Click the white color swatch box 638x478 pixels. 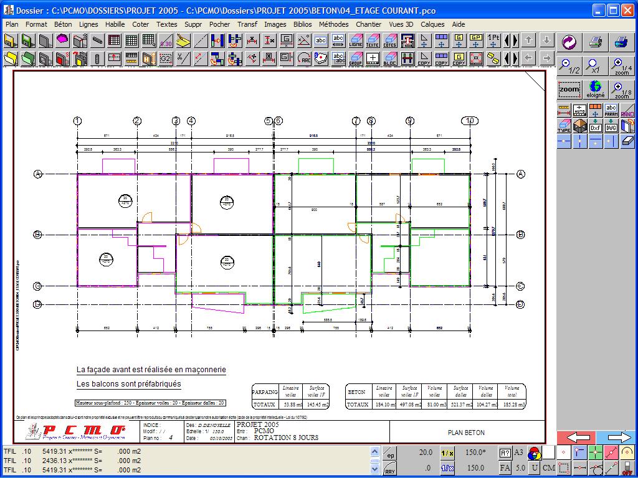[x=549, y=452]
